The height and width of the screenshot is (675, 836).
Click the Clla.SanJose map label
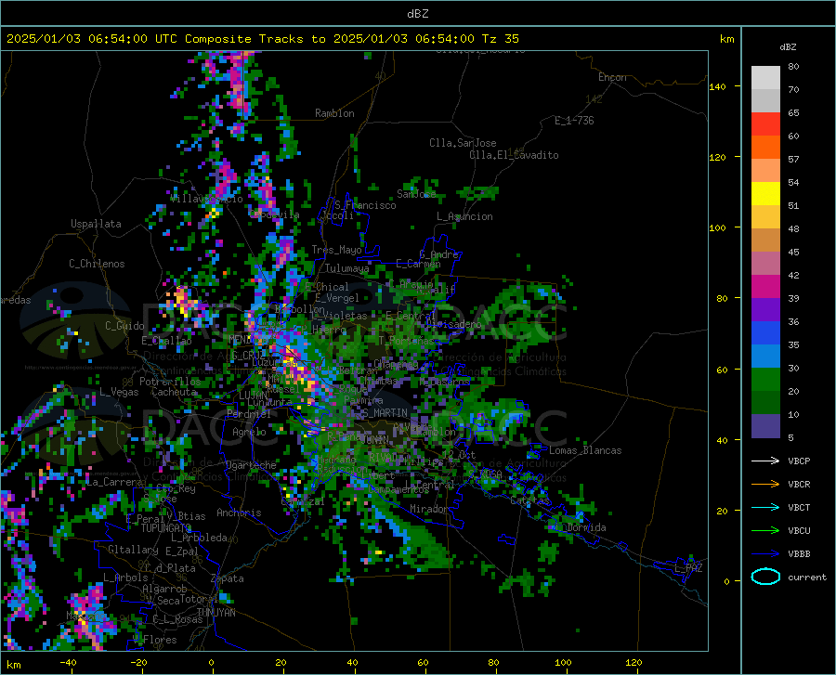point(463,143)
